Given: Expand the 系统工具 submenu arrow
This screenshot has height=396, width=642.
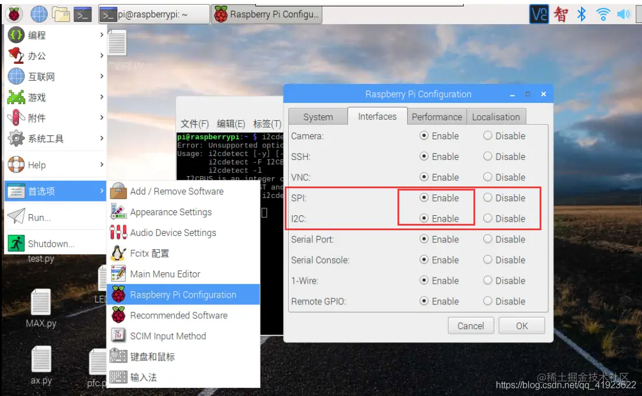Looking at the screenshot, I should click(x=102, y=138).
